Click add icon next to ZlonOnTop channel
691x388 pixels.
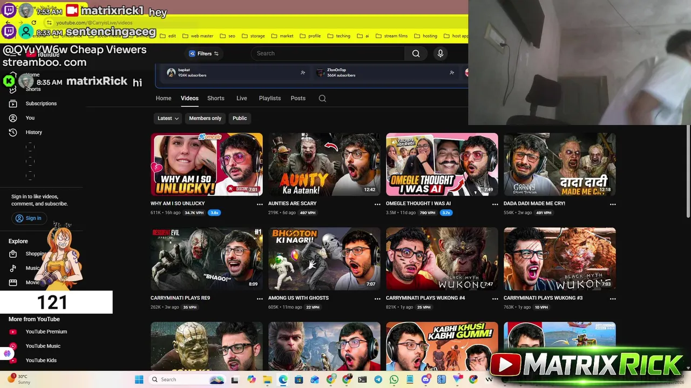(x=452, y=72)
